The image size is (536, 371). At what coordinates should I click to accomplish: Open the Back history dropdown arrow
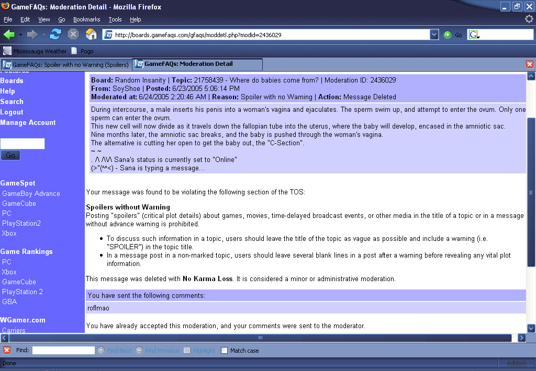click(x=20, y=35)
